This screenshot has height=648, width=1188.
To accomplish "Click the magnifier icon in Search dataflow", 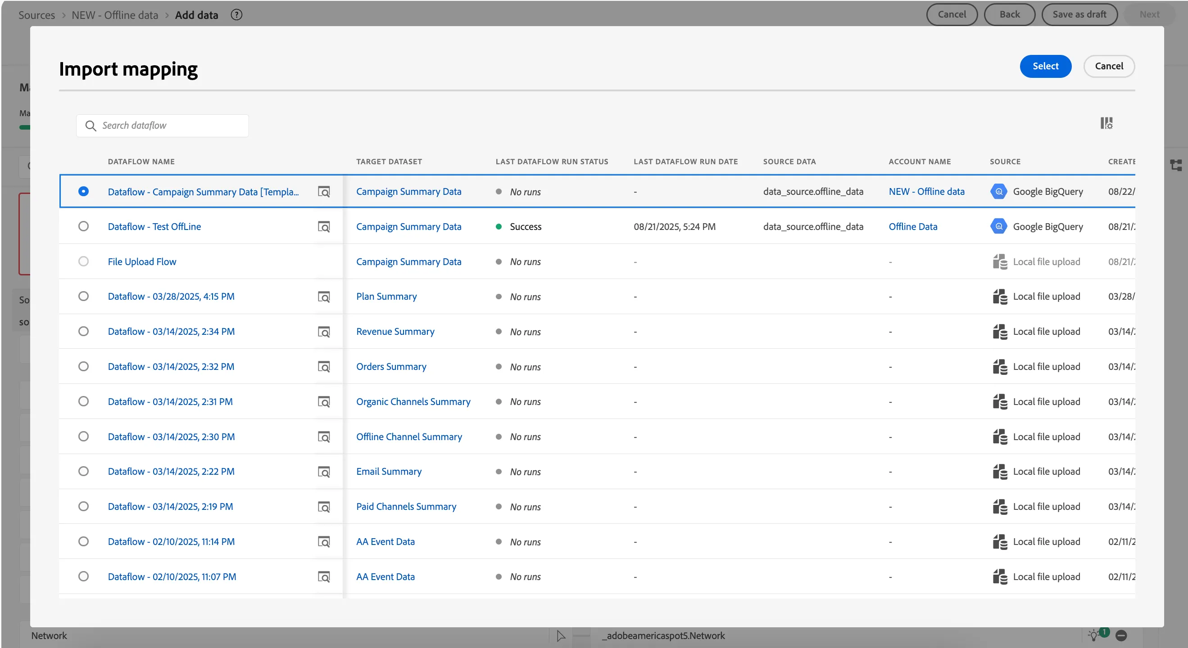I will tap(91, 126).
